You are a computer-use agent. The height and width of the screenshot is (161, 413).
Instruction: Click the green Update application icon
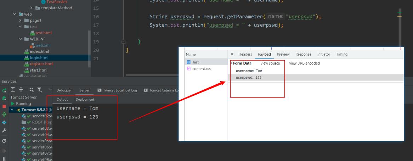4,98
